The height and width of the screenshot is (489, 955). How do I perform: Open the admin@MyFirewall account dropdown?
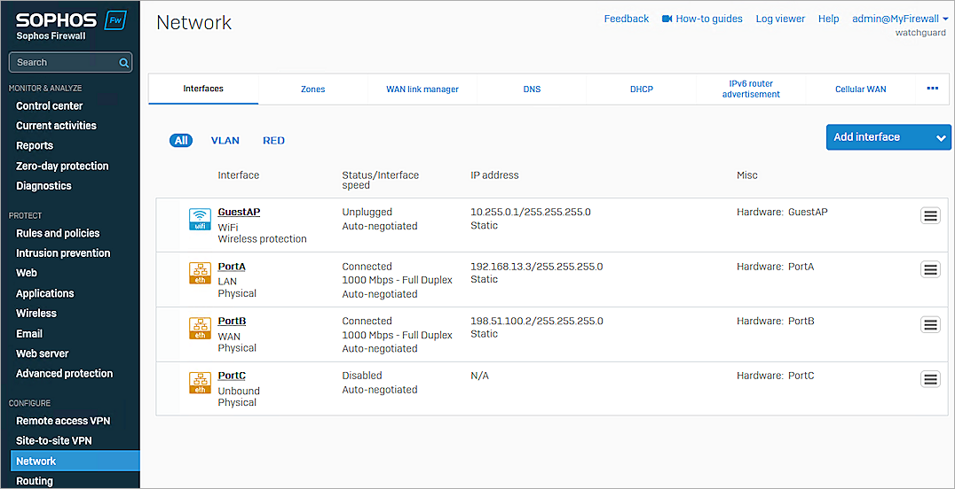(899, 19)
